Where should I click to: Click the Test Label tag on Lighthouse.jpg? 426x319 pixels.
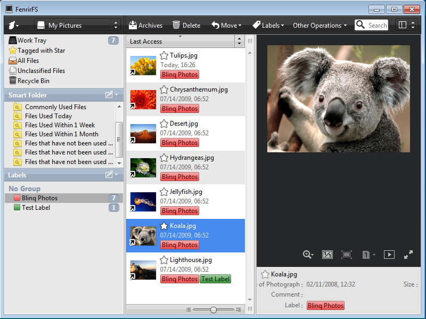pos(216,279)
